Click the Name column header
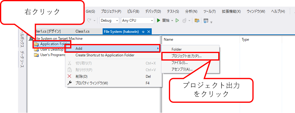295x113 pixels. pyautogui.click(x=168, y=39)
